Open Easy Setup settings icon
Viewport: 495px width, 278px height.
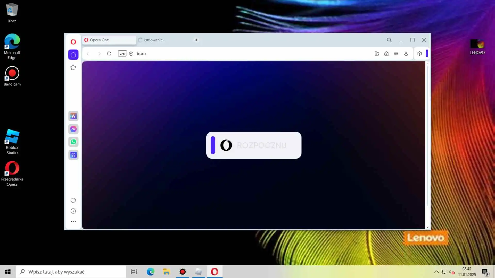click(x=396, y=54)
